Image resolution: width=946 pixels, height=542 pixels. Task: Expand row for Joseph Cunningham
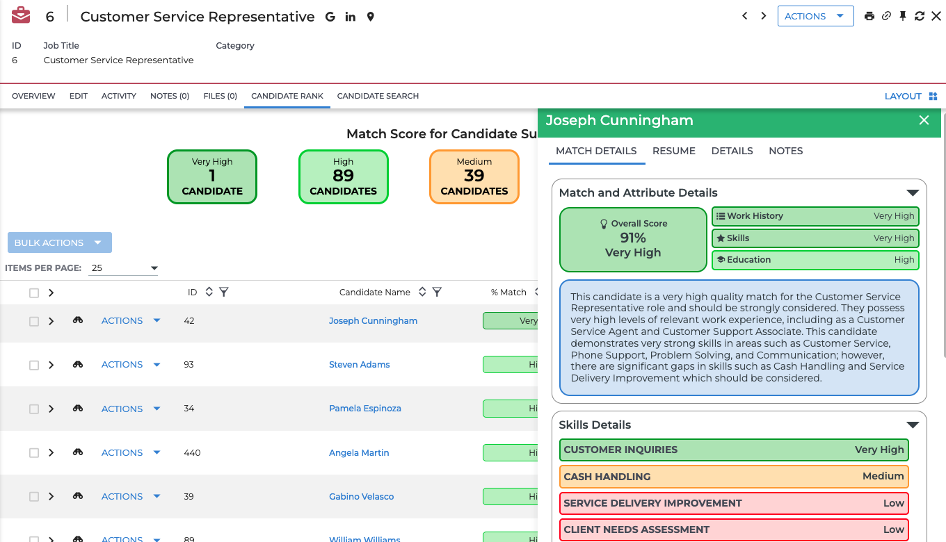[51, 321]
